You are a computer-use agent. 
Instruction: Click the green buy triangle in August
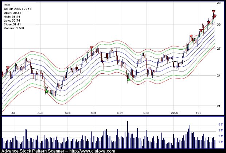pyautogui.click(x=46, y=91)
